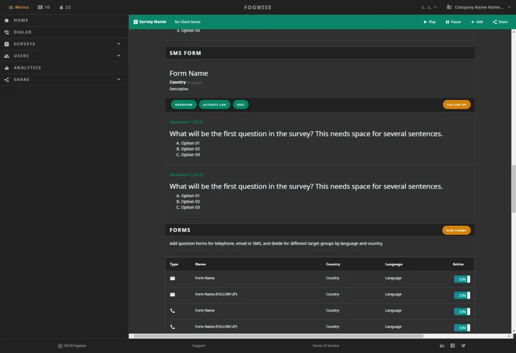The height and width of the screenshot is (353, 516).
Task: Open the Support link in the footer
Action: (199, 346)
